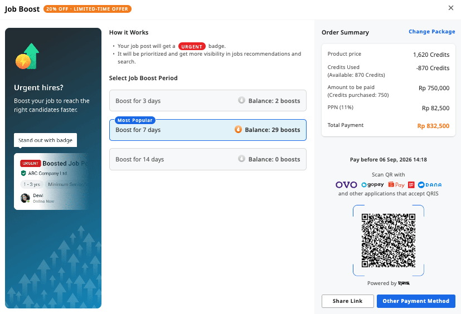The height and width of the screenshot is (314, 461).
Task: Select Boost for 14 days option
Action: (208, 159)
